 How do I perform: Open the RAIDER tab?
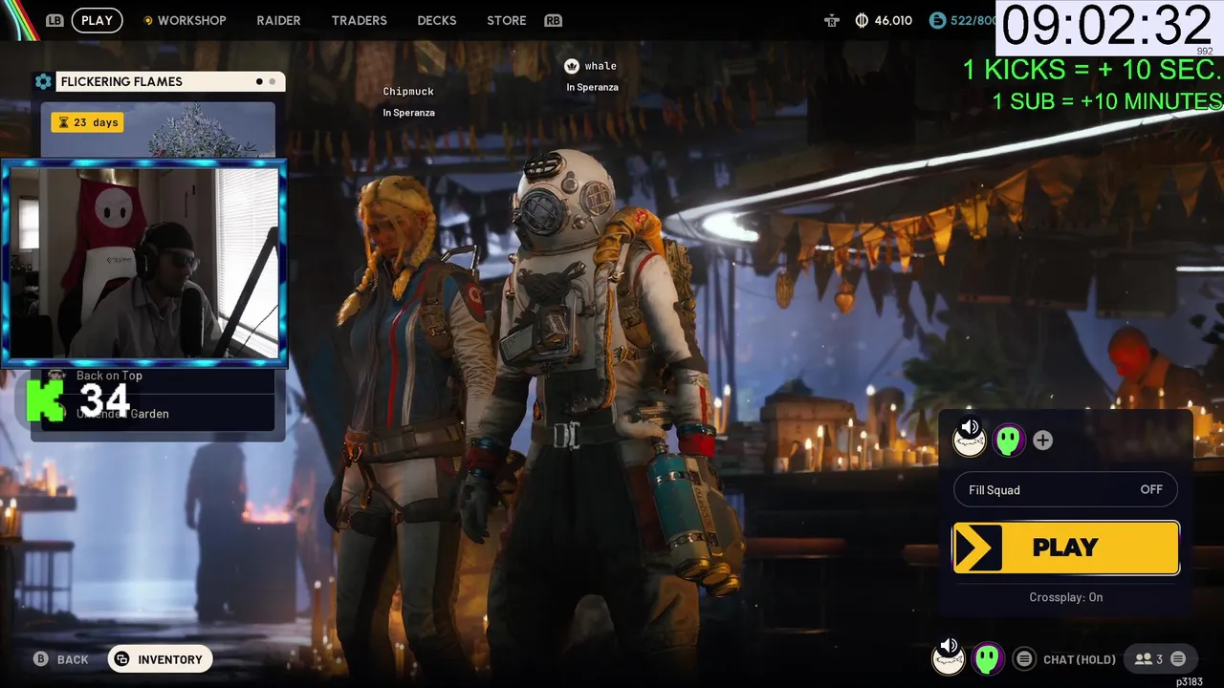tap(278, 20)
